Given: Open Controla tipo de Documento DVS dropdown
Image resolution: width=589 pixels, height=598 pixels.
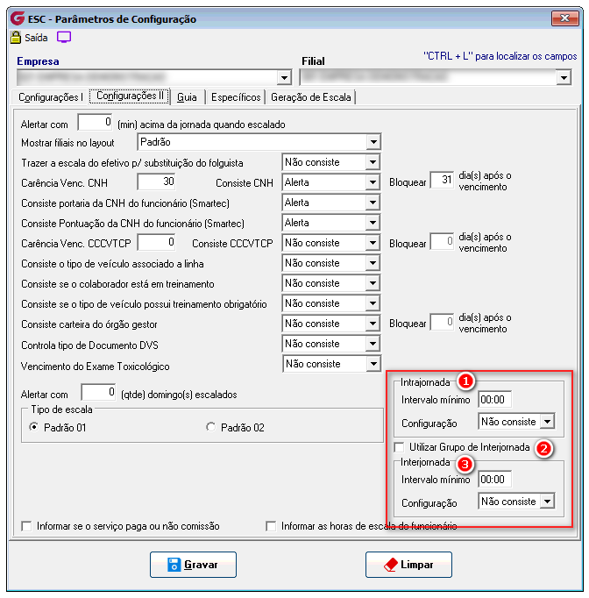Looking at the screenshot, I should click(373, 344).
